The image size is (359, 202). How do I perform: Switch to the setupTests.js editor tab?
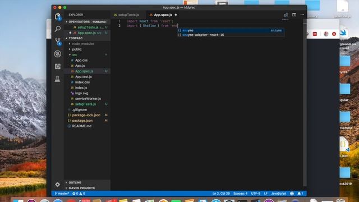point(128,15)
